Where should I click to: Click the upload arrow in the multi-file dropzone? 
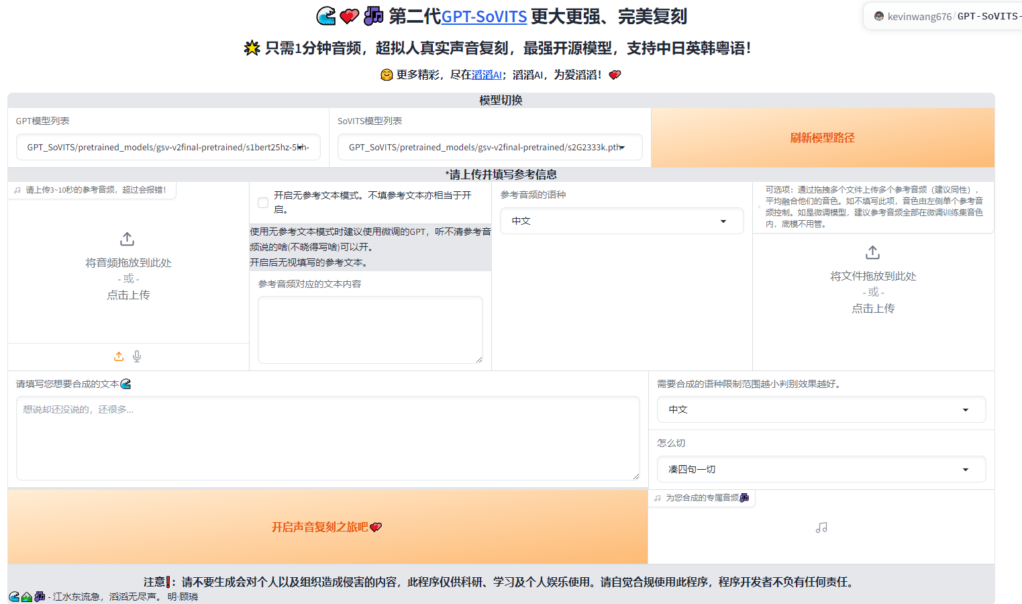click(872, 252)
